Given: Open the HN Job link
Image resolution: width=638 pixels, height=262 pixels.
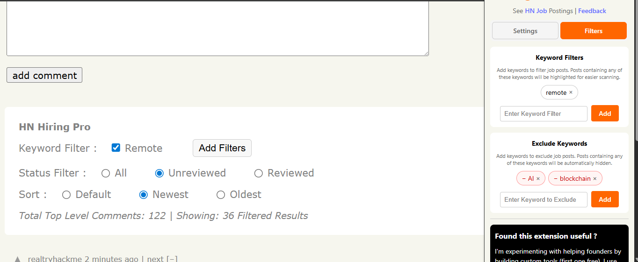Looking at the screenshot, I should pos(536,11).
